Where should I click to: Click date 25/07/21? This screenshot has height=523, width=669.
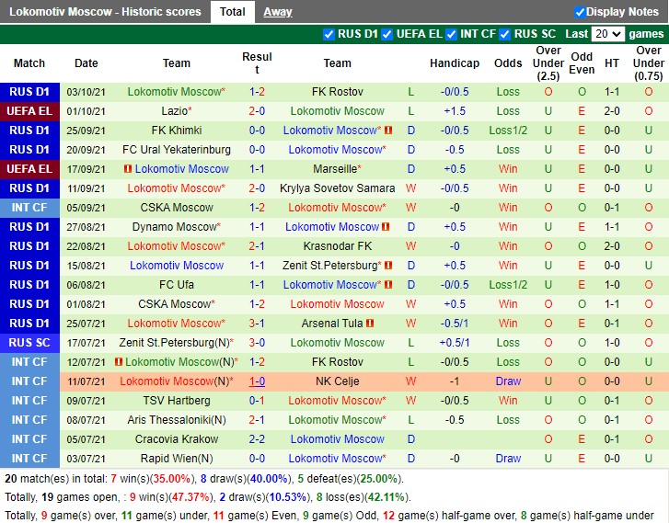click(x=86, y=324)
